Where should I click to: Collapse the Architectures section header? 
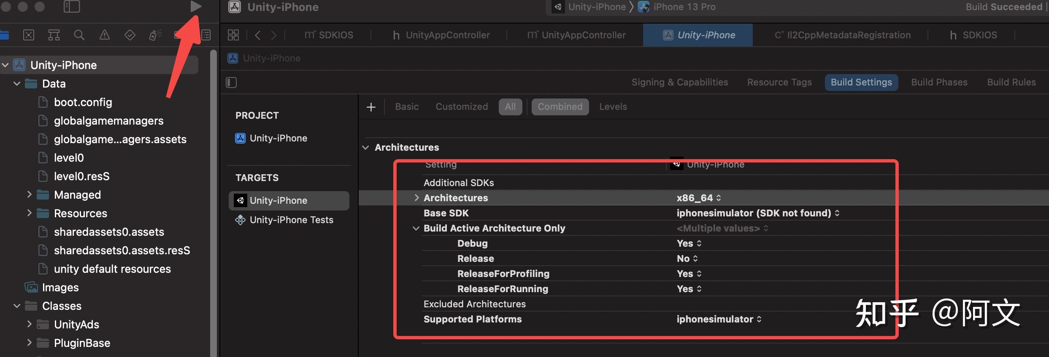(365, 147)
